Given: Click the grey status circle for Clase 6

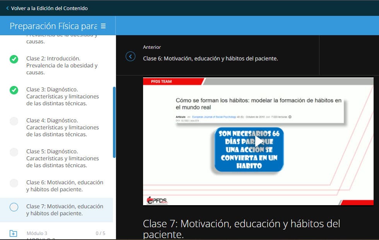Looking at the screenshot, I should [x=14, y=183].
